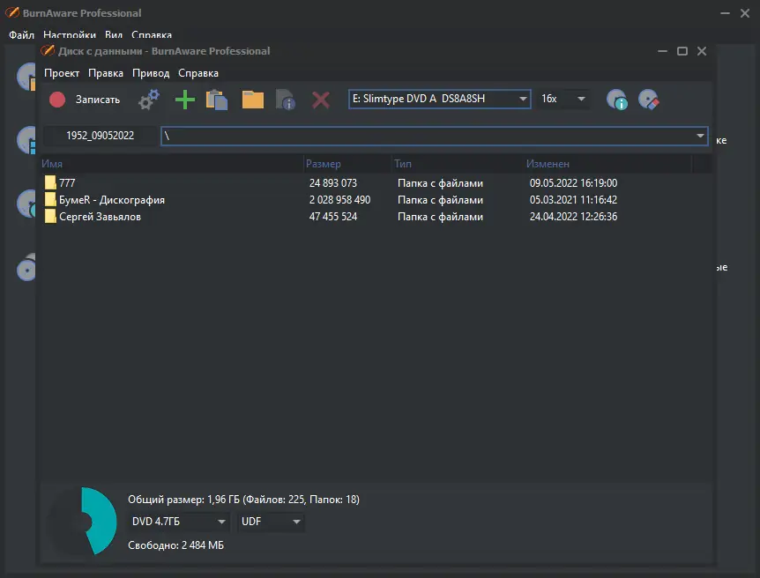This screenshot has height=578, width=760.
Task: Click size value 24 893 073
Action: point(333,183)
